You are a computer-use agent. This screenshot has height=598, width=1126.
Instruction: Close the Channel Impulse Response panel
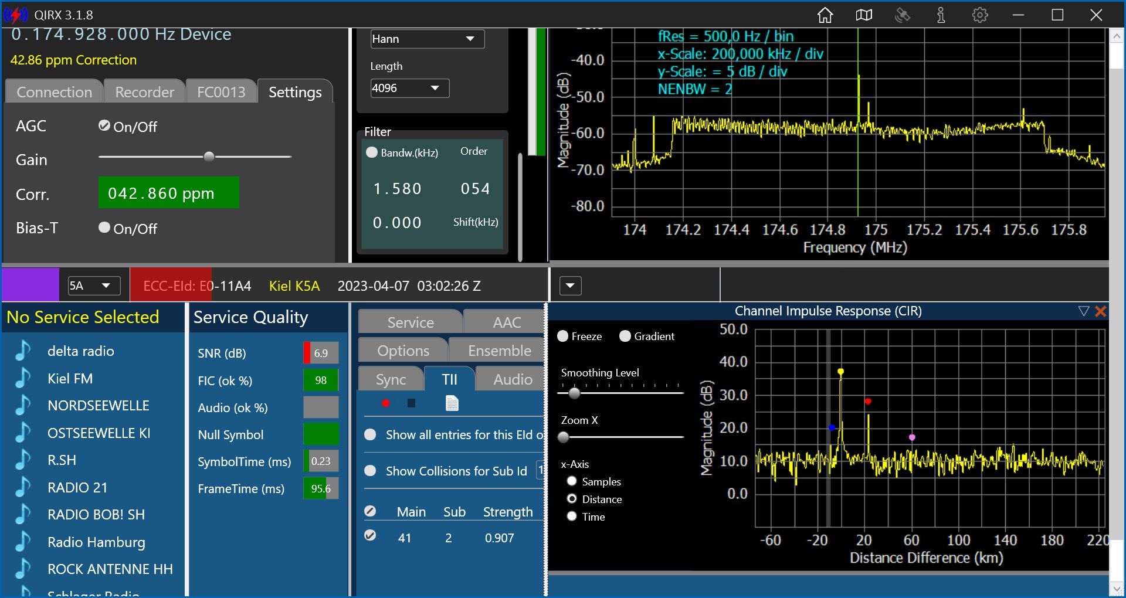tap(1101, 311)
